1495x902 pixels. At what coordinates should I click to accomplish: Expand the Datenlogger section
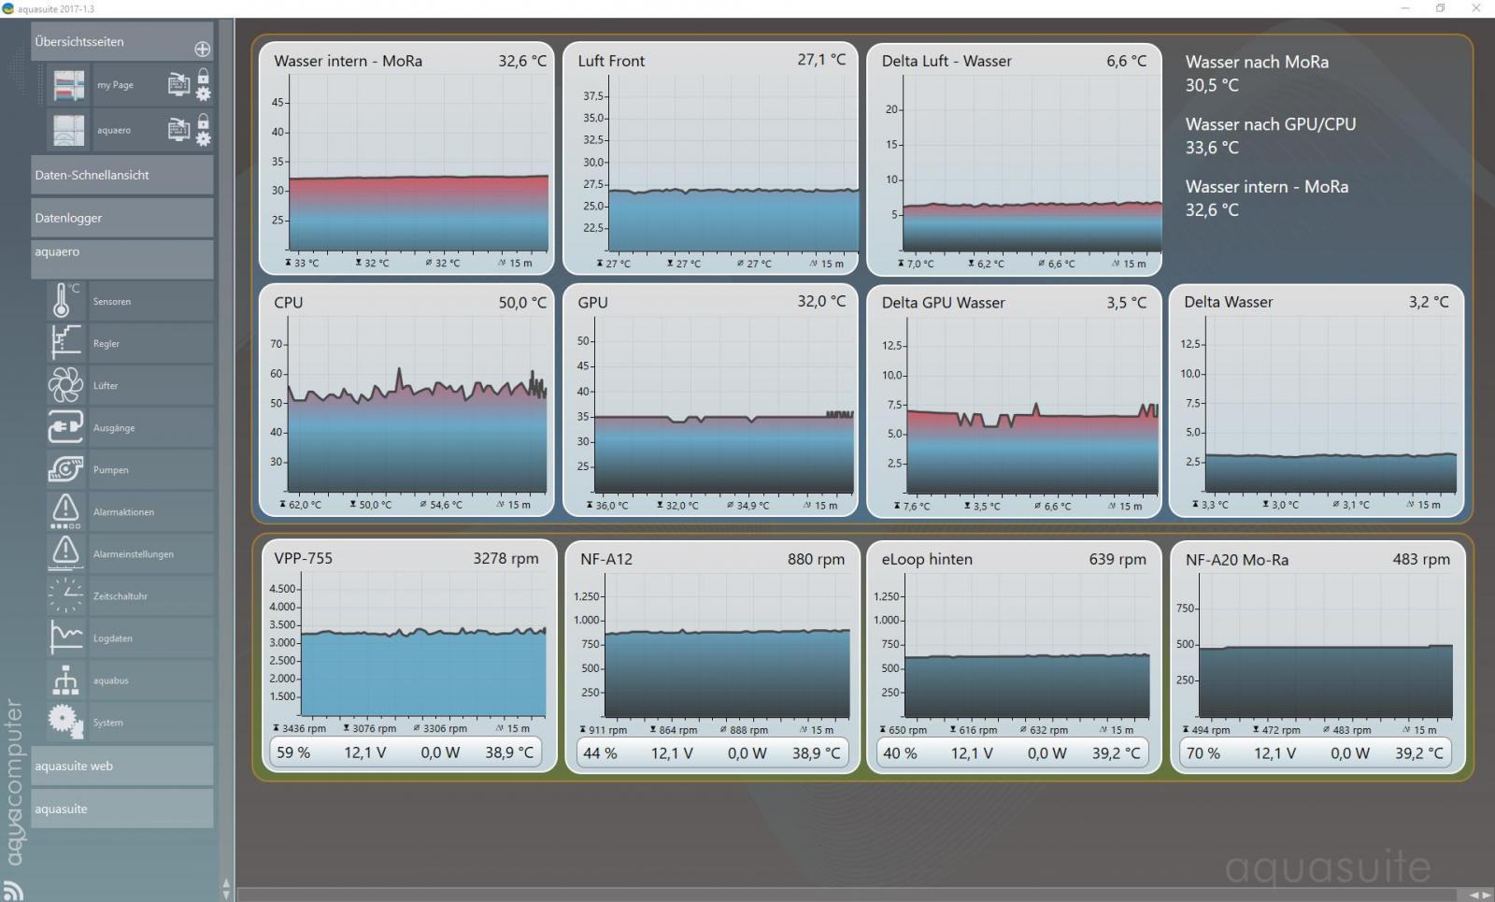tap(121, 218)
